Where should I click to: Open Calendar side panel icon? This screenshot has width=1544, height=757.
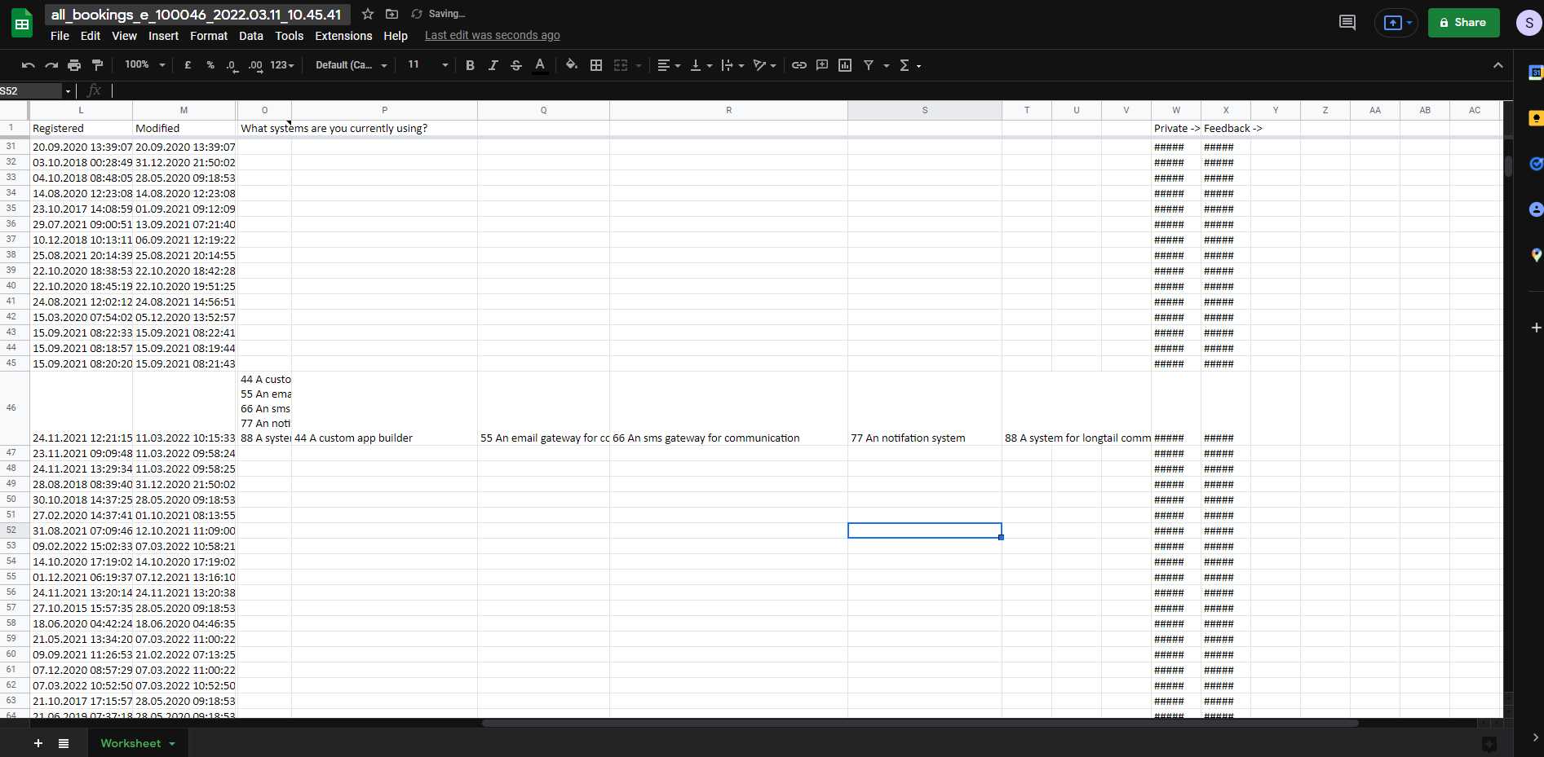[x=1536, y=73]
